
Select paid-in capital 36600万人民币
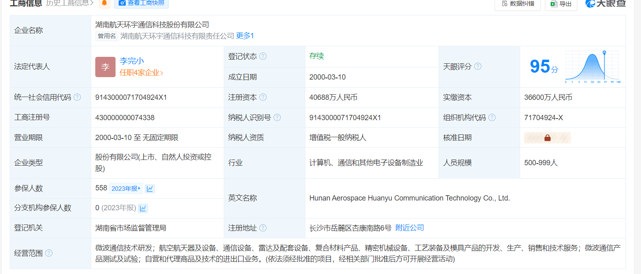(x=548, y=97)
